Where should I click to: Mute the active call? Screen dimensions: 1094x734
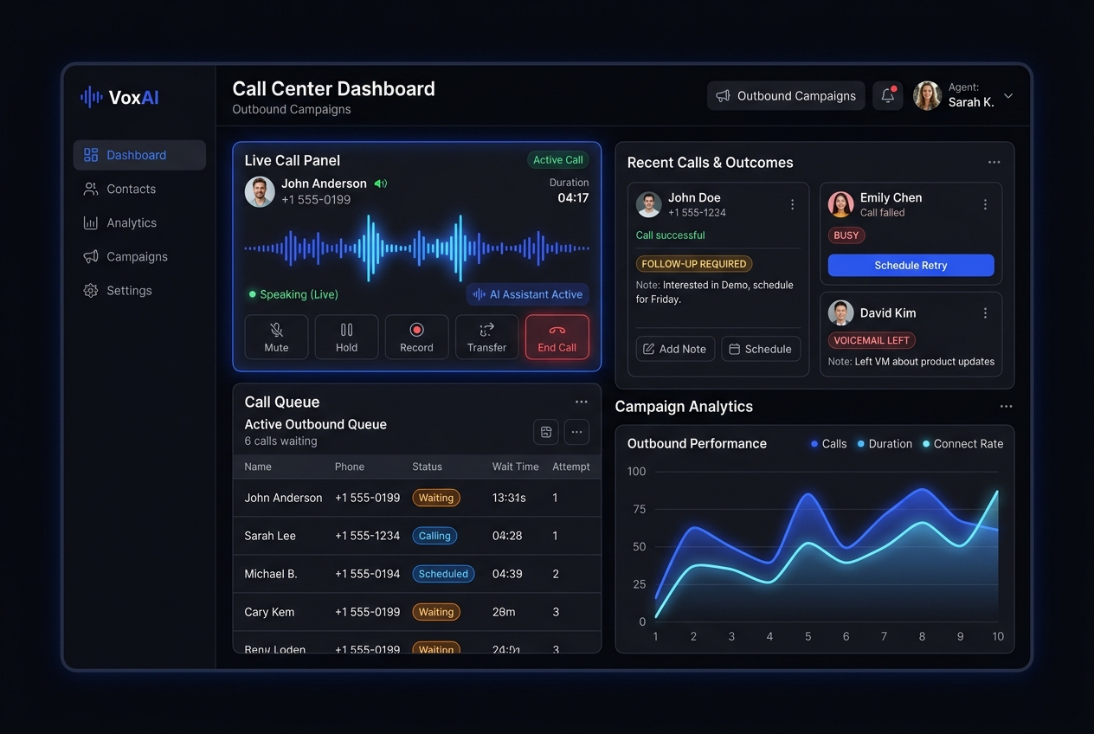point(276,337)
